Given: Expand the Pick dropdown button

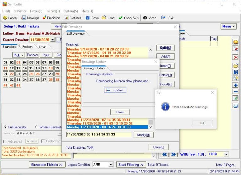Looking at the screenshot, I should coord(19,55).
